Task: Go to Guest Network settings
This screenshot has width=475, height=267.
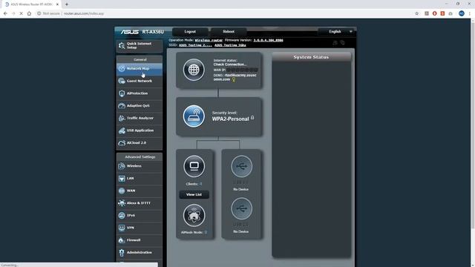Action: pyautogui.click(x=140, y=81)
